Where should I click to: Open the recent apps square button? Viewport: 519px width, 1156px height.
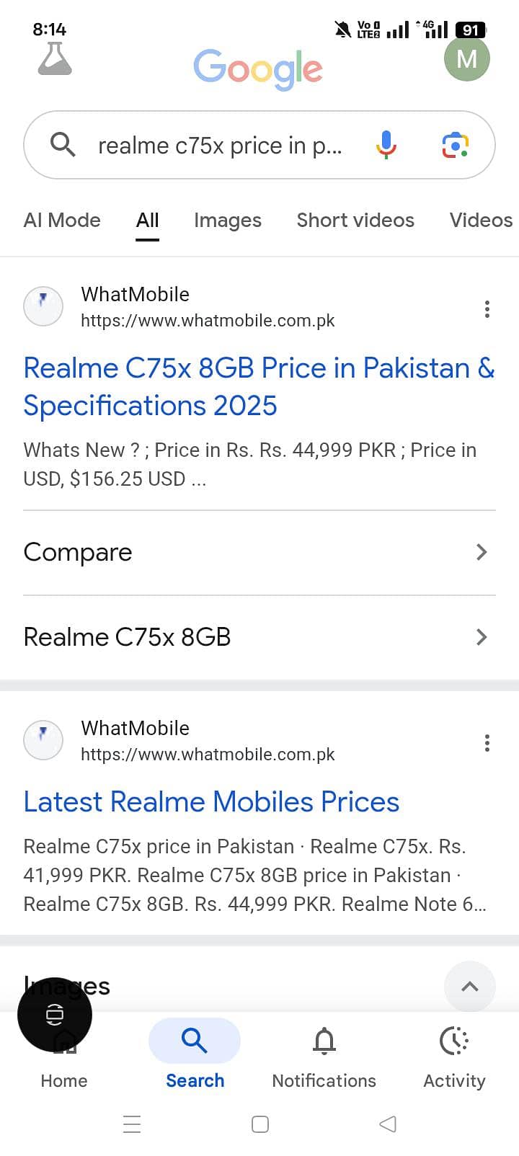pos(259,1124)
